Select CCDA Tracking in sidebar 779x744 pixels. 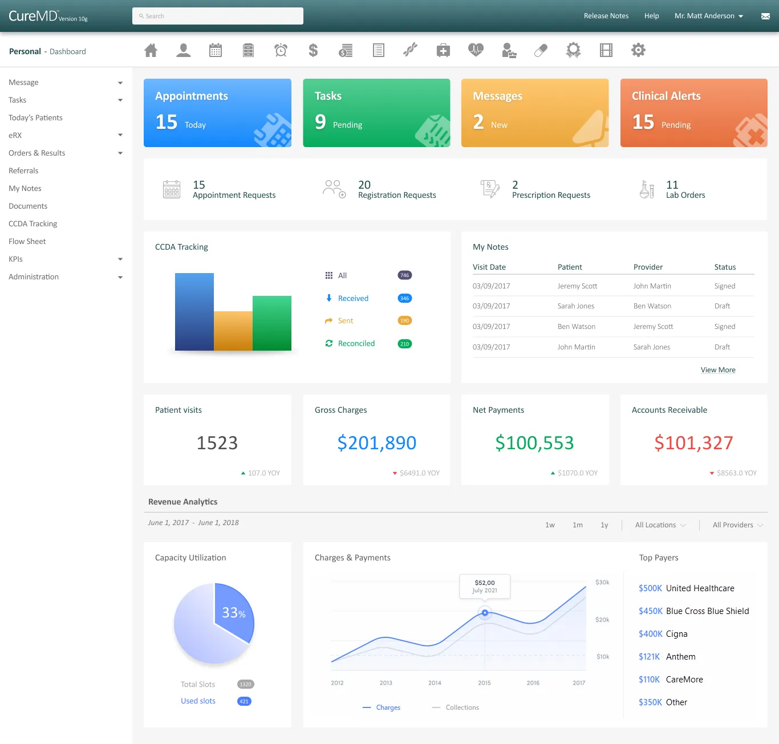33,224
